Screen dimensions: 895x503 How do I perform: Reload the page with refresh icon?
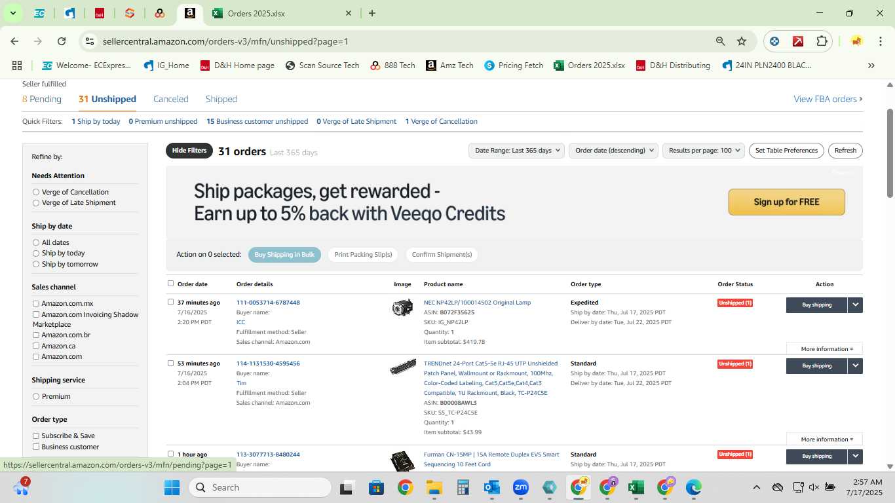click(x=62, y=41)
